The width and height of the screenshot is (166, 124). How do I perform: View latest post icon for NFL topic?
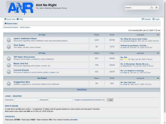tap(129, 59)
